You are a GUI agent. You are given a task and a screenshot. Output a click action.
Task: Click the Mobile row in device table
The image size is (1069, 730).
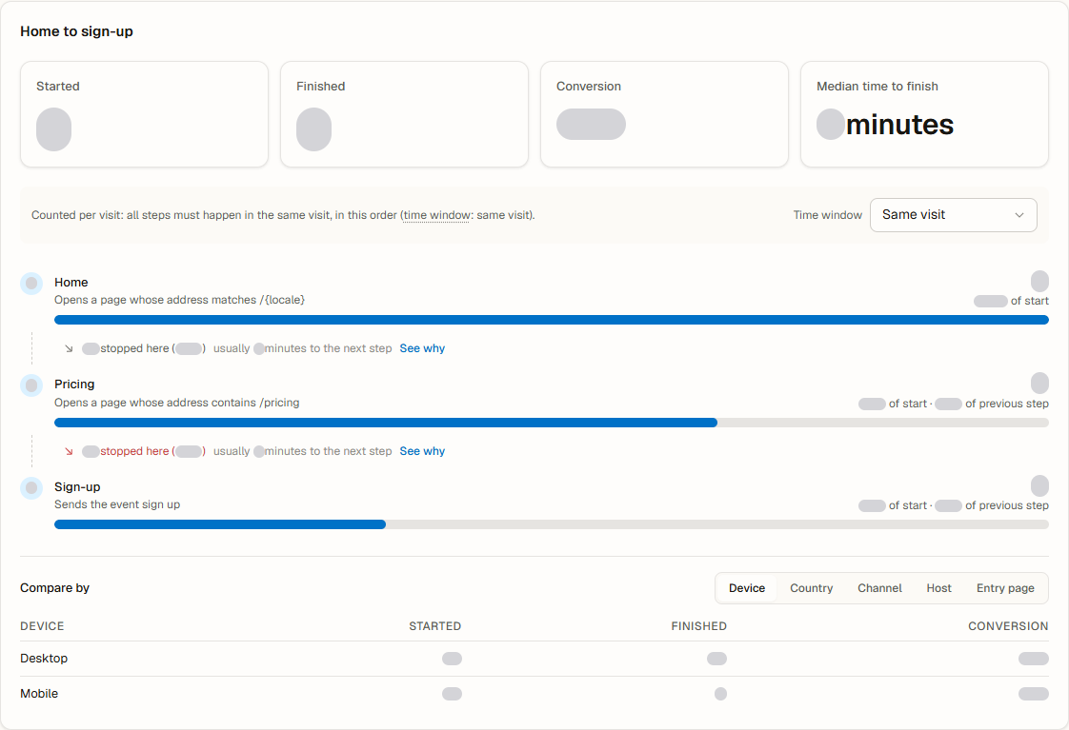click(x=534, y=694)
